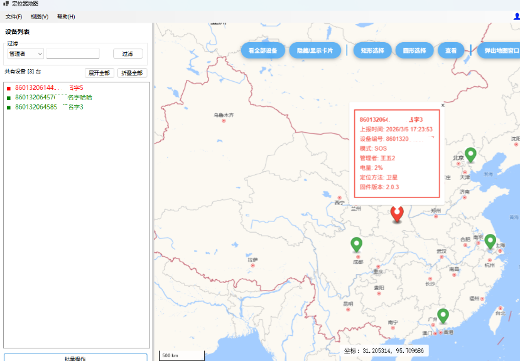Click the user profile icon at top right
Image resolution: width=520 pixels, height=361 pixels.
tap(516, 16)
